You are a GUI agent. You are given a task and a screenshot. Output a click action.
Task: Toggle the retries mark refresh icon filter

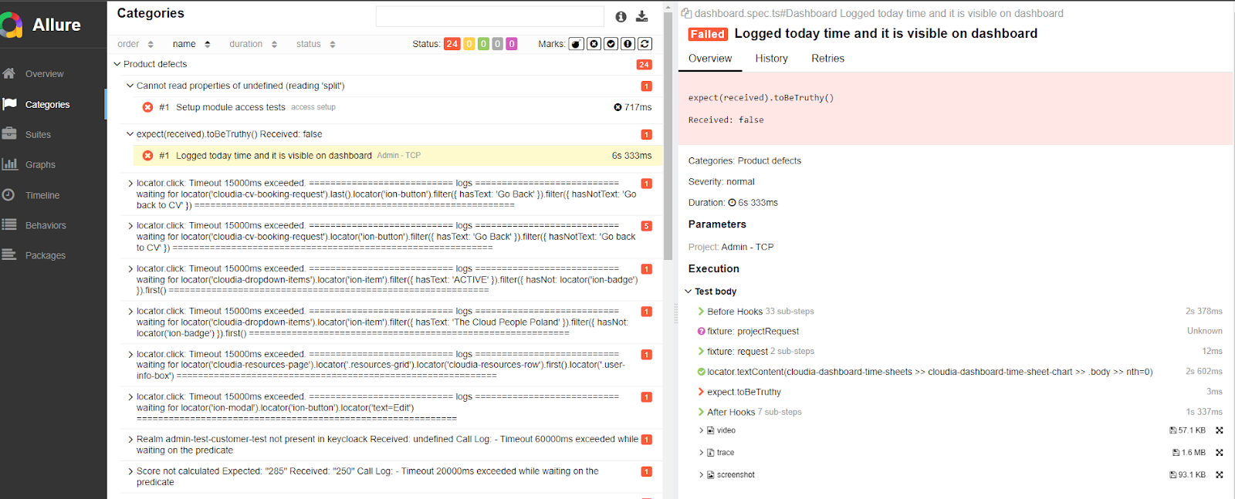(x=645, y=44)
